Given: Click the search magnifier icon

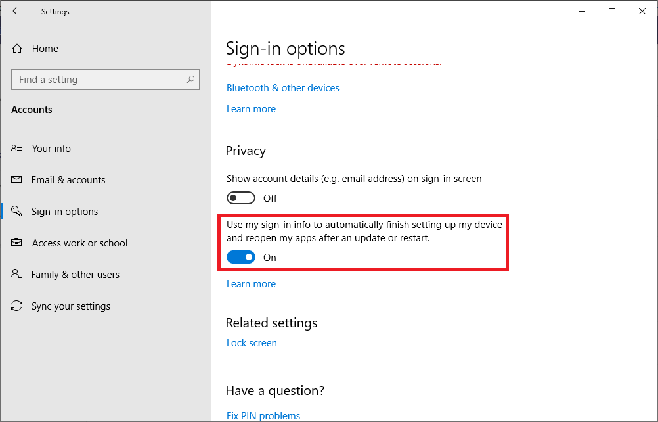Looking at the screenshot, I should [190, 80].
